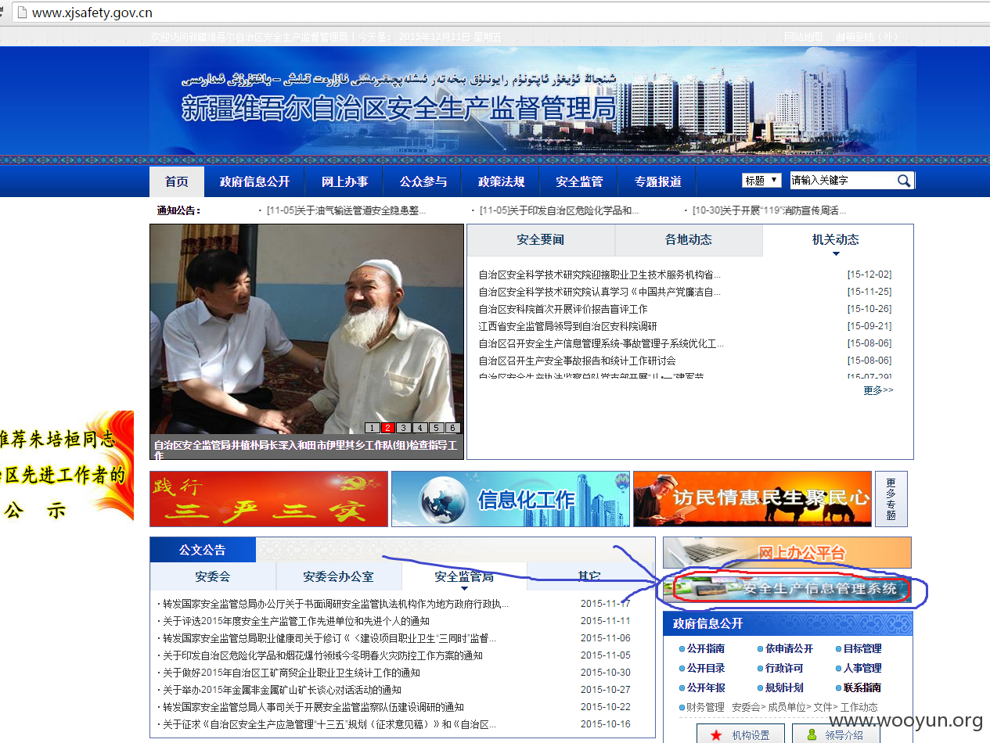The image size is (990, 743).
Task: Click the 依申请公开 link
Action: [x=789, y=648]
